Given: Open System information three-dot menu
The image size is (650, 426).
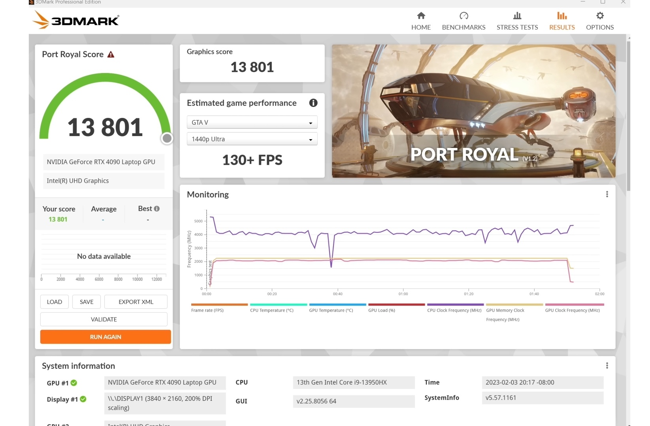Looking at the screenshot, I should (x=607, y=366).
